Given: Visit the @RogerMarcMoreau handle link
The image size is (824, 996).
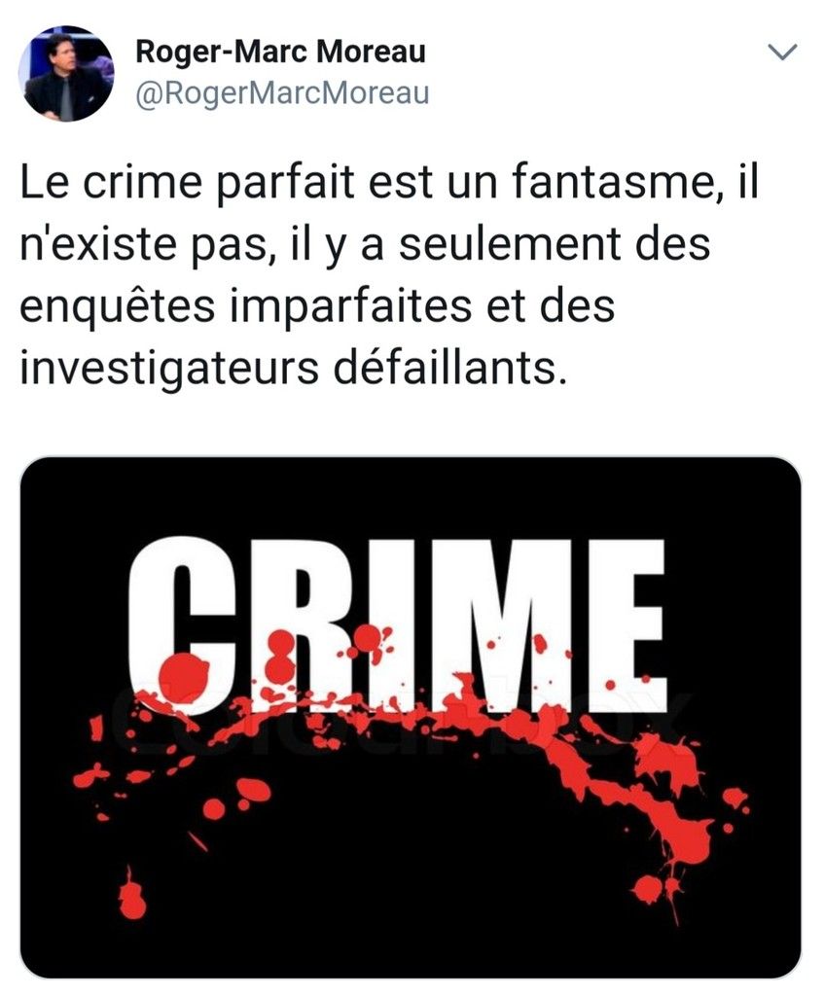Looking at the screenshot, I should click(282, 92).
